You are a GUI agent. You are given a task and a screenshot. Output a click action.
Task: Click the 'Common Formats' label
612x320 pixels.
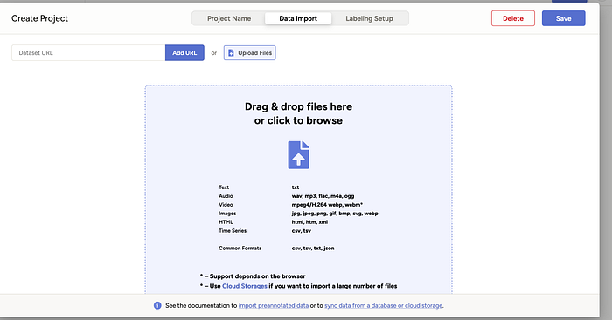pos(240,248)
